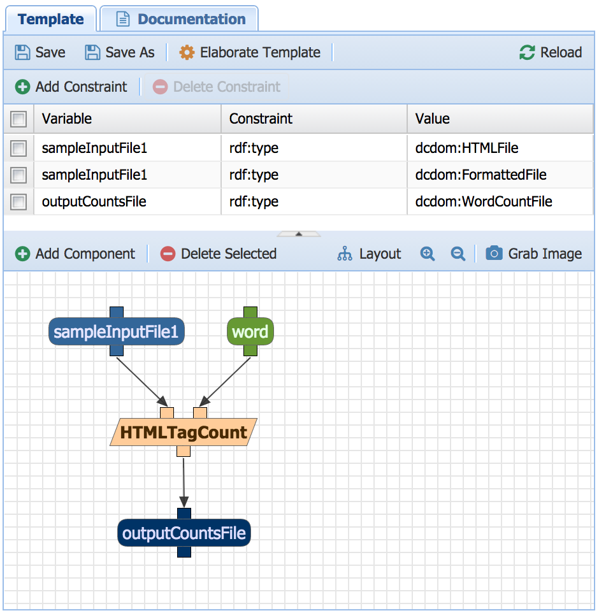This screenshot has height=613, width=599.
Task: Click the Save floppy disk icon
Action: pyautogui.click(x=22, y=52)
